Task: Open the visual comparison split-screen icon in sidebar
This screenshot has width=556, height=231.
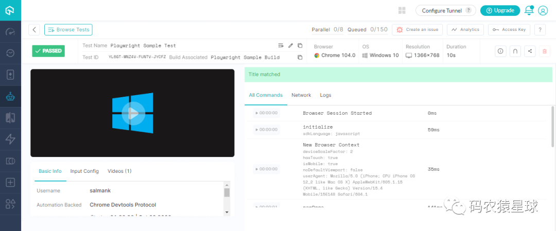Action: (x=10, y=118)
